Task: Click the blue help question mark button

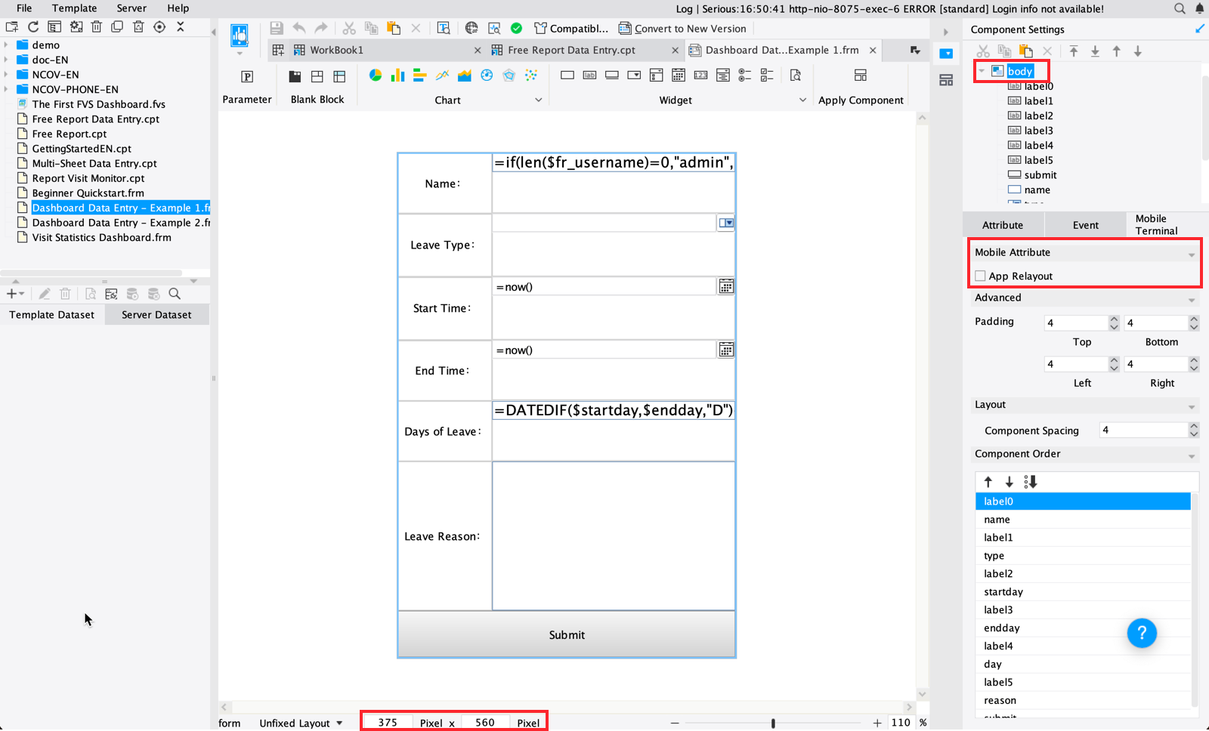Action: coord(1142,633)
